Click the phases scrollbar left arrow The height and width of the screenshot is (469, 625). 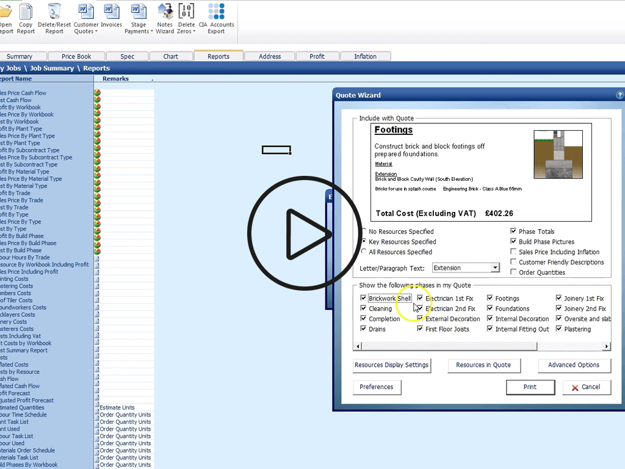click(358, 346)
